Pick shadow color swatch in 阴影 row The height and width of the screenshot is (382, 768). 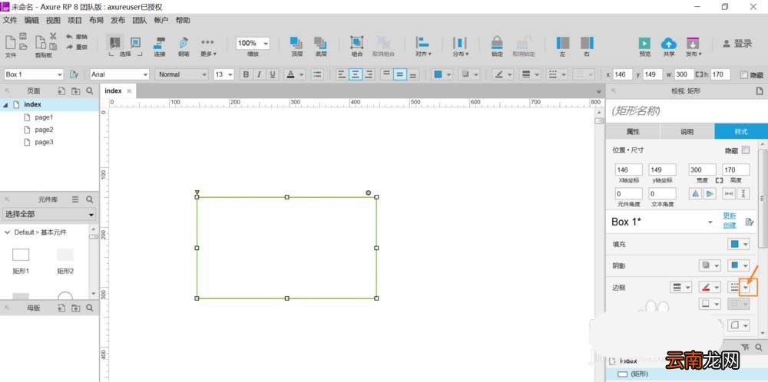point(739,265)
